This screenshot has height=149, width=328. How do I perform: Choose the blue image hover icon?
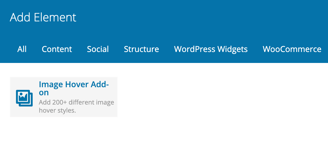(24, 98)
